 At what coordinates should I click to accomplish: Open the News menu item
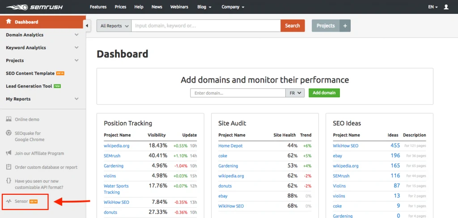pos(157,7)
